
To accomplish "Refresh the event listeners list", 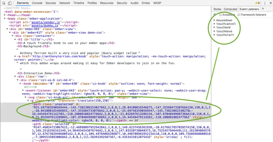I will coord(215,15).
